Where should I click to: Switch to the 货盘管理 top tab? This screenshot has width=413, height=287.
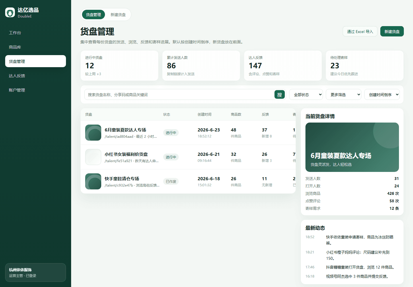pos(93,15)
